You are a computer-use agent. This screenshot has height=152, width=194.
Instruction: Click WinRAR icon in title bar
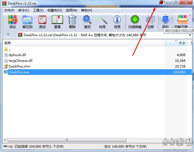coord(4,3)
